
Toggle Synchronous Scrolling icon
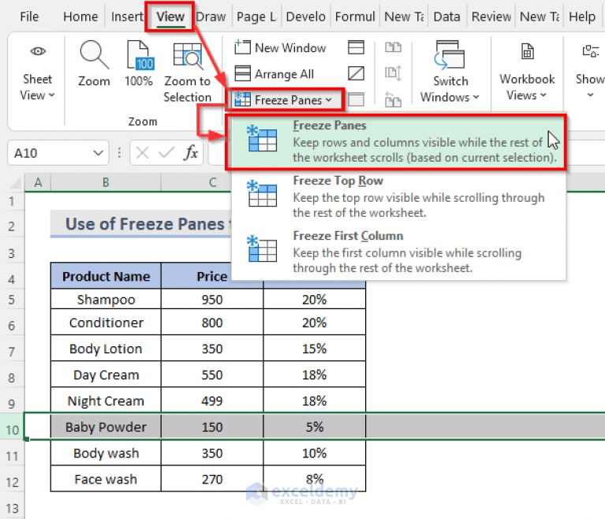point(393,73)
